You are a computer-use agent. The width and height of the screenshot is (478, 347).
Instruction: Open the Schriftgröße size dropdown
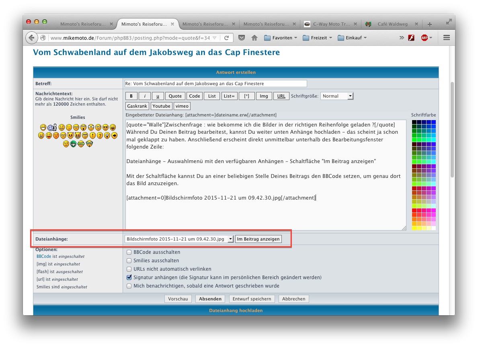336,96
